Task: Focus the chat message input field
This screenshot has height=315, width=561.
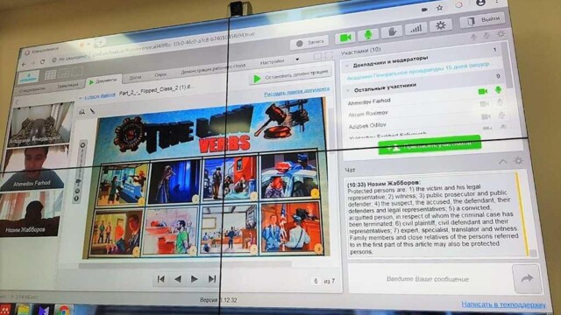Action: click(x=429, y=278)
